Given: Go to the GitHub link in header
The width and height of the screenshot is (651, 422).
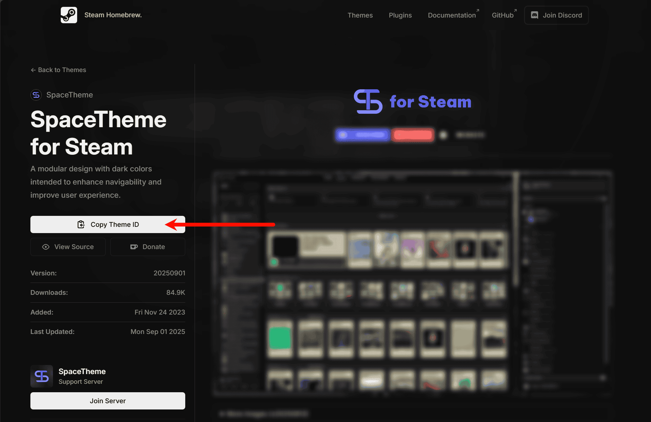Looking at the screenshot, I should (x=502, y=15).
